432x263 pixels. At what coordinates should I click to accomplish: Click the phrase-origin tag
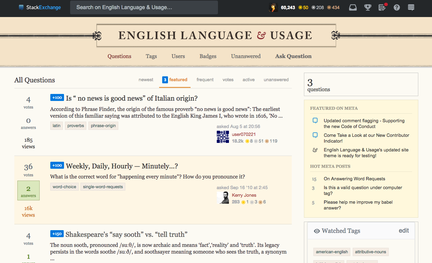[x=103, y=126]
